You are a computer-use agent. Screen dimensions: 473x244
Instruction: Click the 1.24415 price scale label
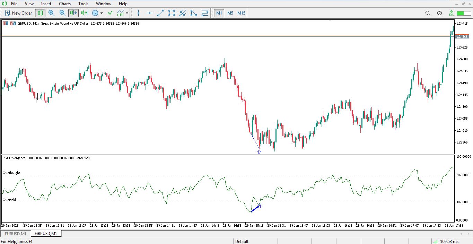pyautogui.click(x=462, y=23)
